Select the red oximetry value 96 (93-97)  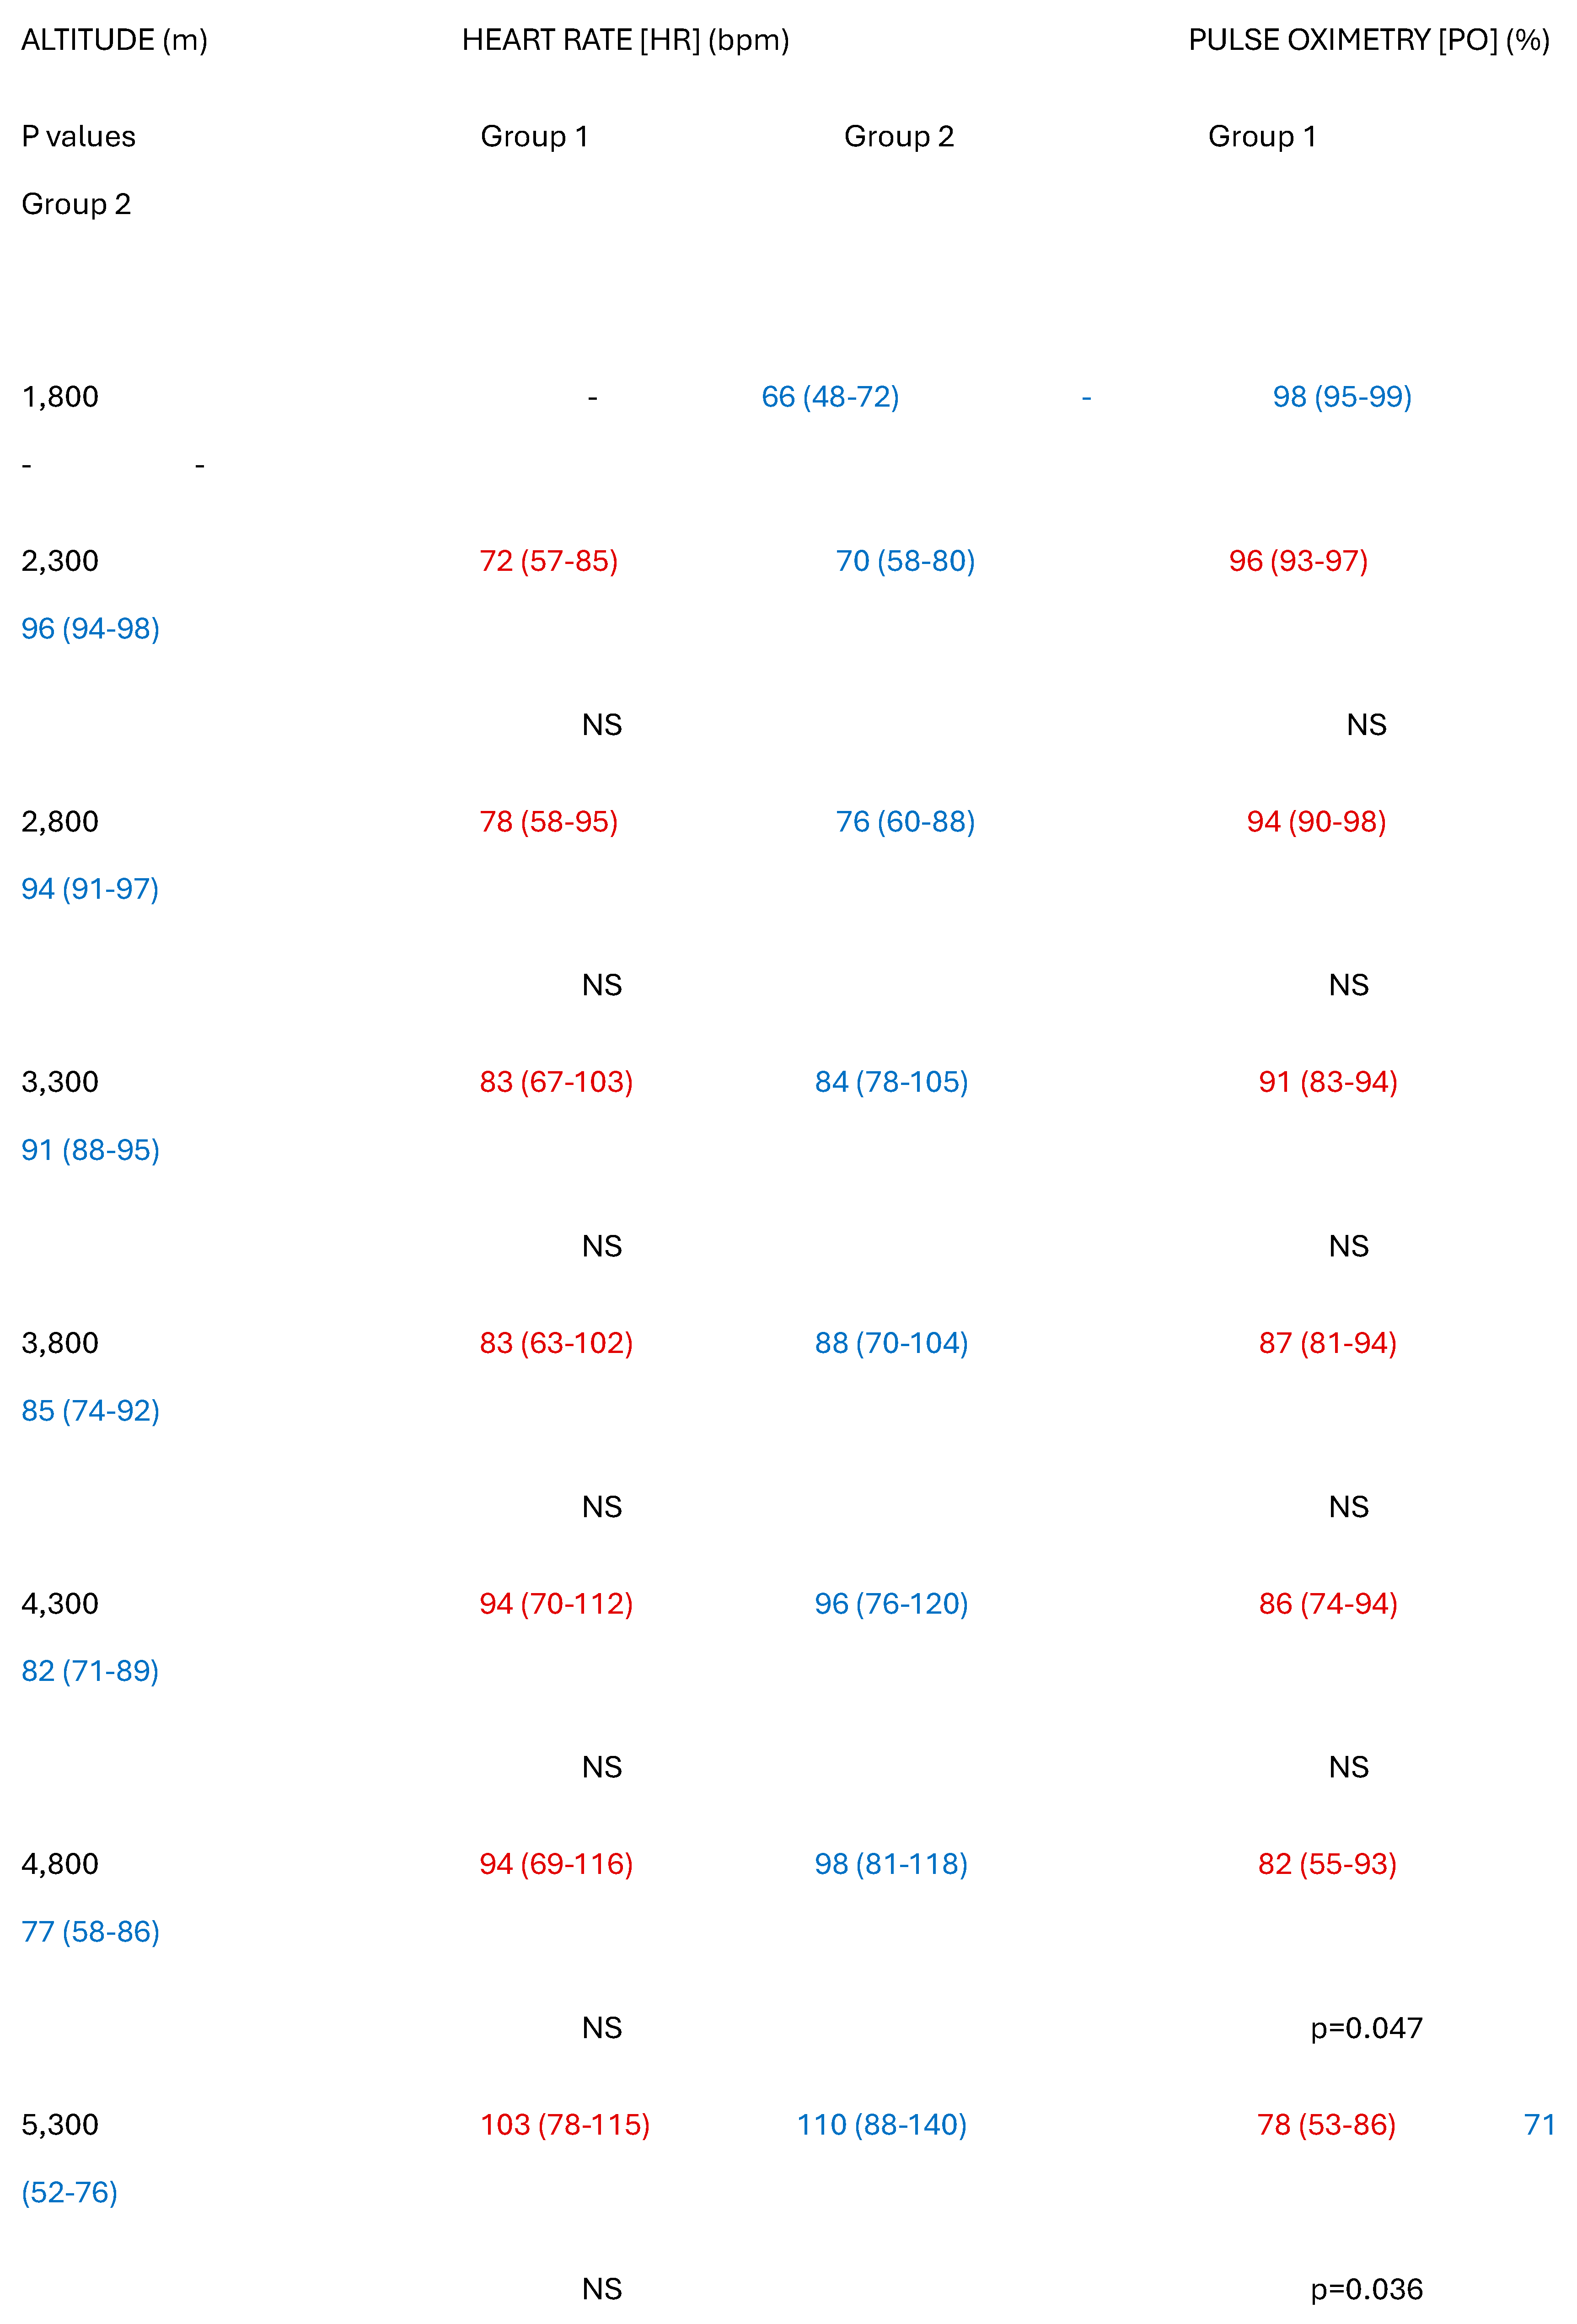click(1297, 561)
